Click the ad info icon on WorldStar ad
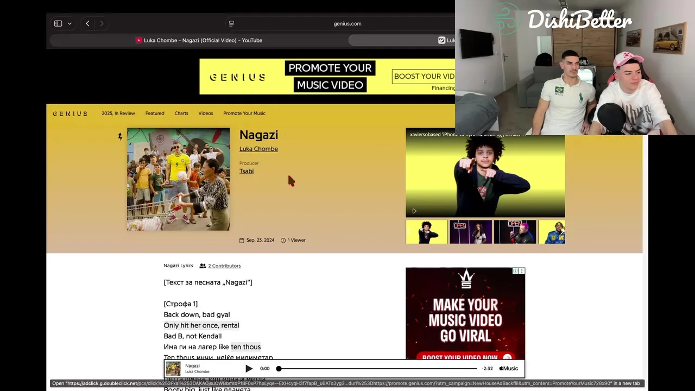This screenshot has height=391, width=695. click(516, 270)
